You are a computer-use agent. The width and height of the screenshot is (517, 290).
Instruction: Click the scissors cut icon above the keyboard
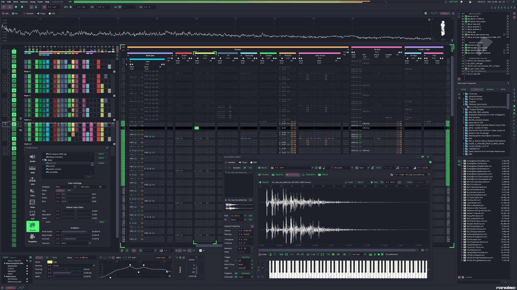tap(270, 254)
